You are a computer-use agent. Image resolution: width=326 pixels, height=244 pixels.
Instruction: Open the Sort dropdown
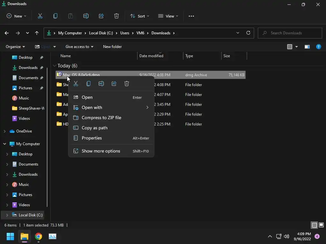point(139,16)
